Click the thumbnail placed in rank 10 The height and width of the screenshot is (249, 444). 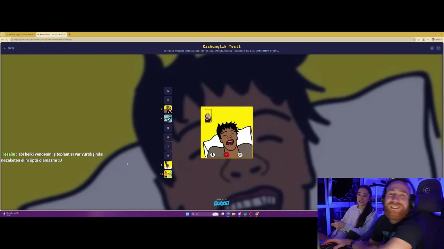pos(168,174)
